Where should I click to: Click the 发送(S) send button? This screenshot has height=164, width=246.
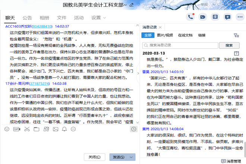(x=119, y=157)
